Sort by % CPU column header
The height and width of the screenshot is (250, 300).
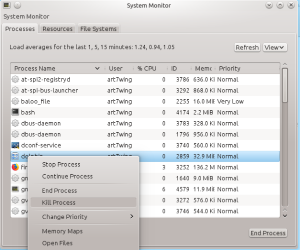click(x=147, y=68)
